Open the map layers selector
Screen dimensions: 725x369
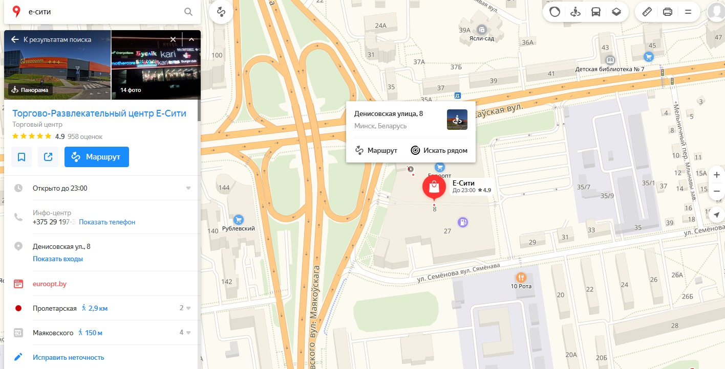(616, 12)
